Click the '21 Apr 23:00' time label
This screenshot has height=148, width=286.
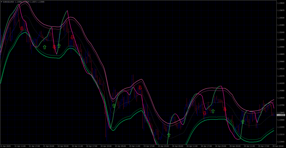point(49,146)
